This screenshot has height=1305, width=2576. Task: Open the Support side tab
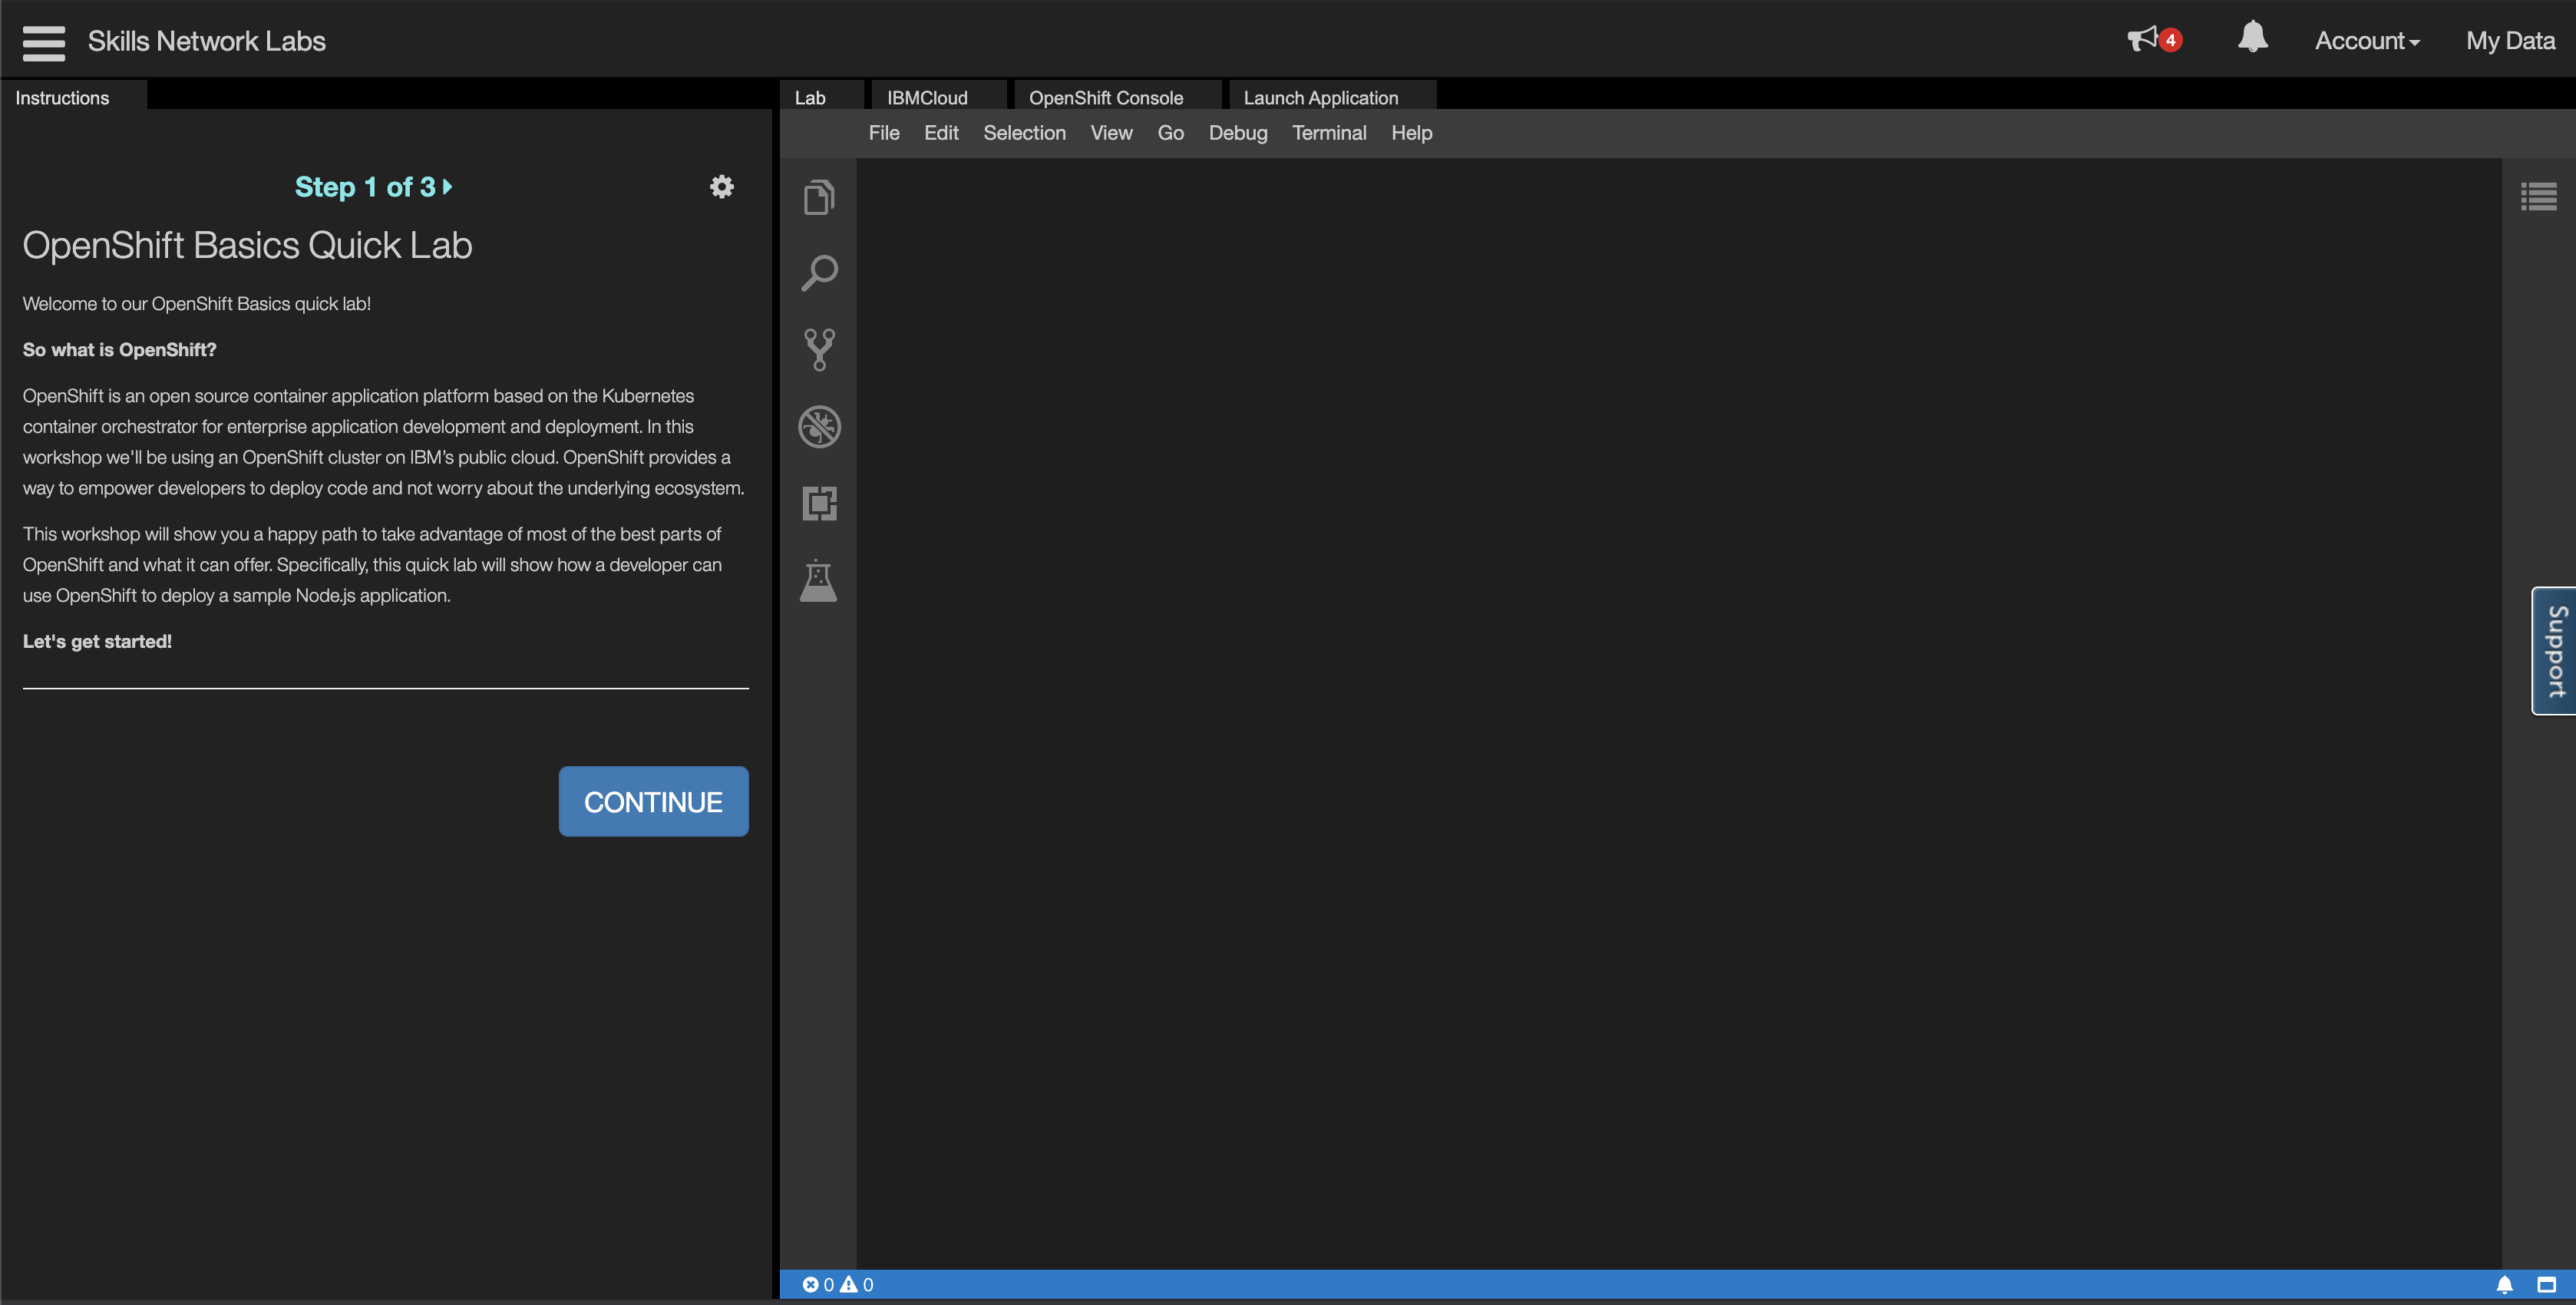(2555, 651)
